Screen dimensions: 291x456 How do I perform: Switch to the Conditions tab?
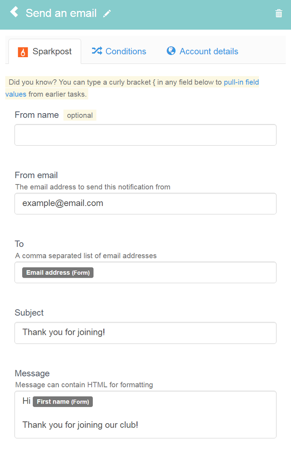[x=119, y=51]
